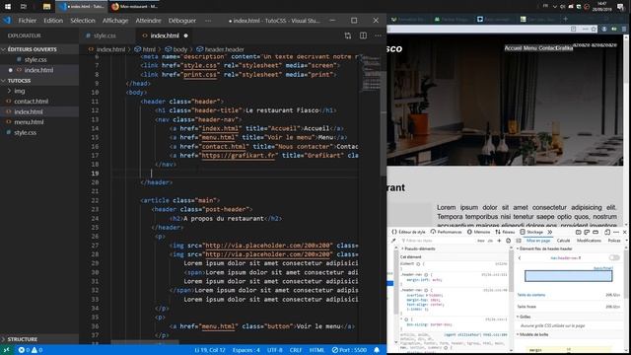Open the Sélection menu
631x355 pixels.
click(x=83, y=21)
